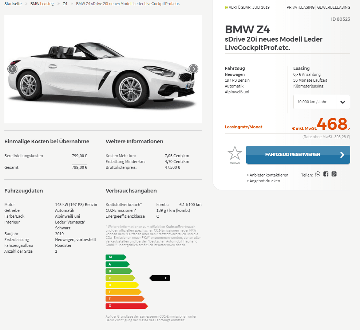This screenshot has width=360, height=330.
Task: Click 36 Monate Laufzeit text
Action: 310,80
